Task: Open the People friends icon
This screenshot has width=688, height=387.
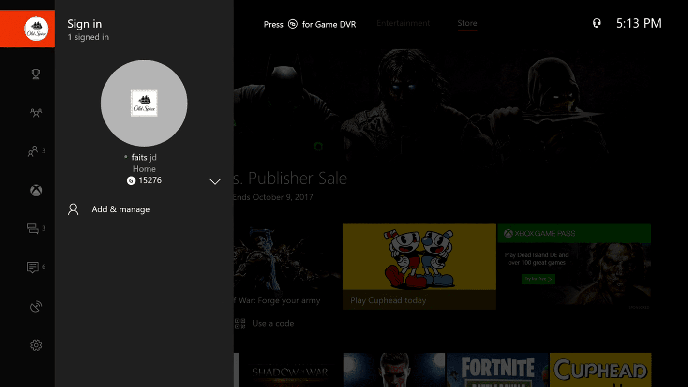Action: tap(32, 151)
